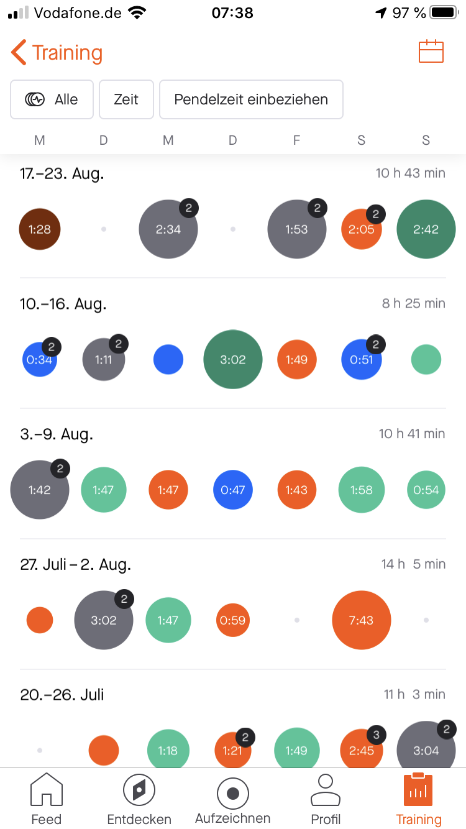Tap the 14 h 5 min weekly total
This screenshot has height=829, width=466.
point(413,564)
